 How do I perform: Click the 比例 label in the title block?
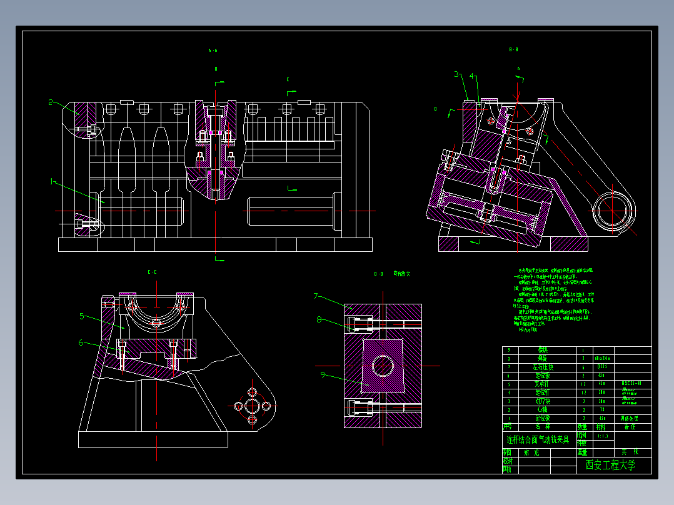(x=581, y=436)
